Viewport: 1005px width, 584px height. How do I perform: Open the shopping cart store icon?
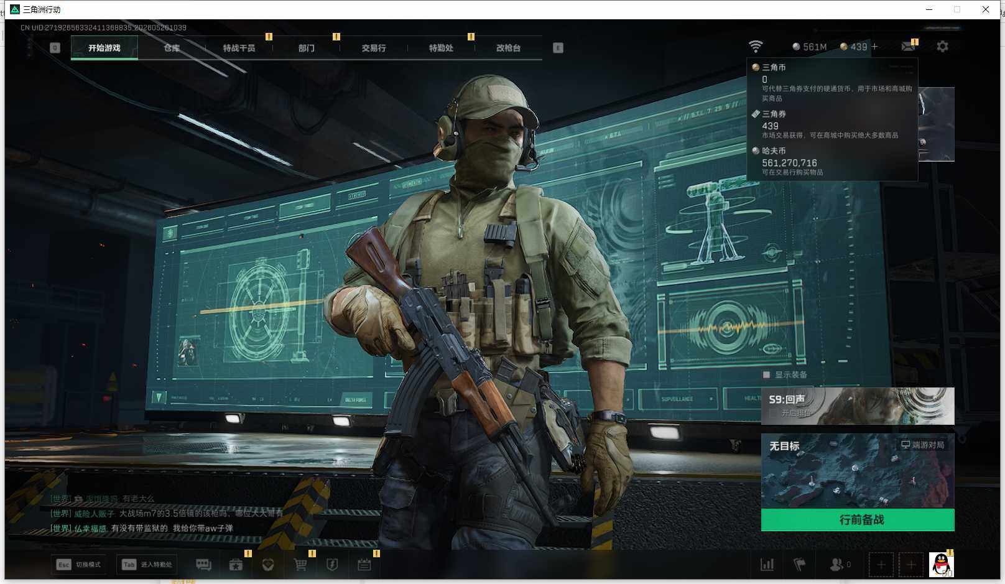(x=300, y=565)
